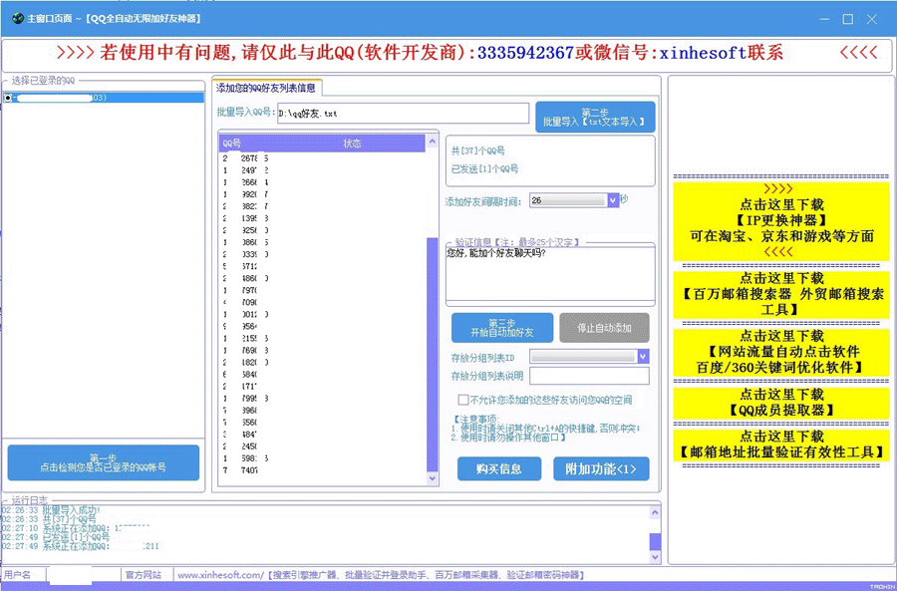Screen dimensions: 897x591
Task: Click the website traffic auto-click software banner
Action: coord(781,351)
